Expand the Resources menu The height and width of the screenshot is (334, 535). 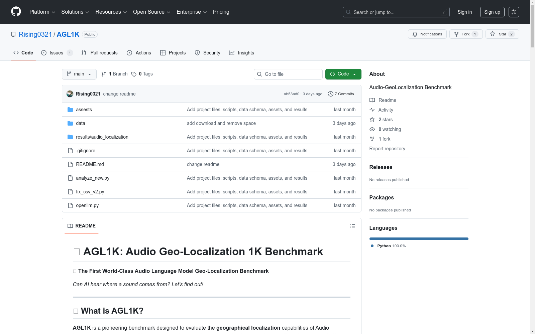[111, 12]
